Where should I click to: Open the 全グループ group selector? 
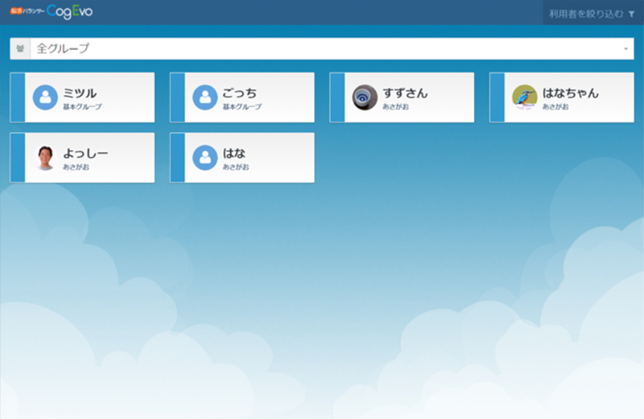(x=322, y=49)
